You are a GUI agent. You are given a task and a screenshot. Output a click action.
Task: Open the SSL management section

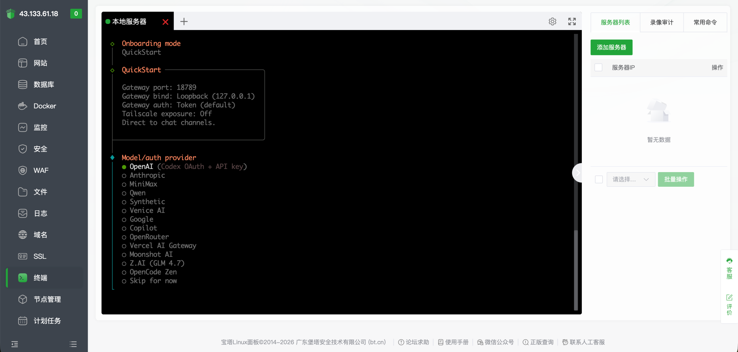(x=40, y=256)
